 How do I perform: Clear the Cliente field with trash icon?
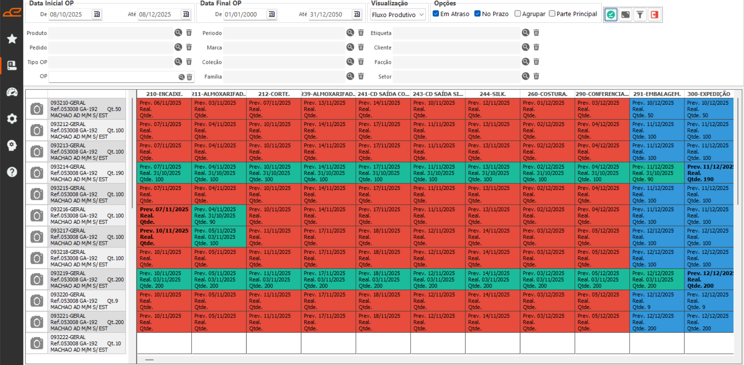536,47
